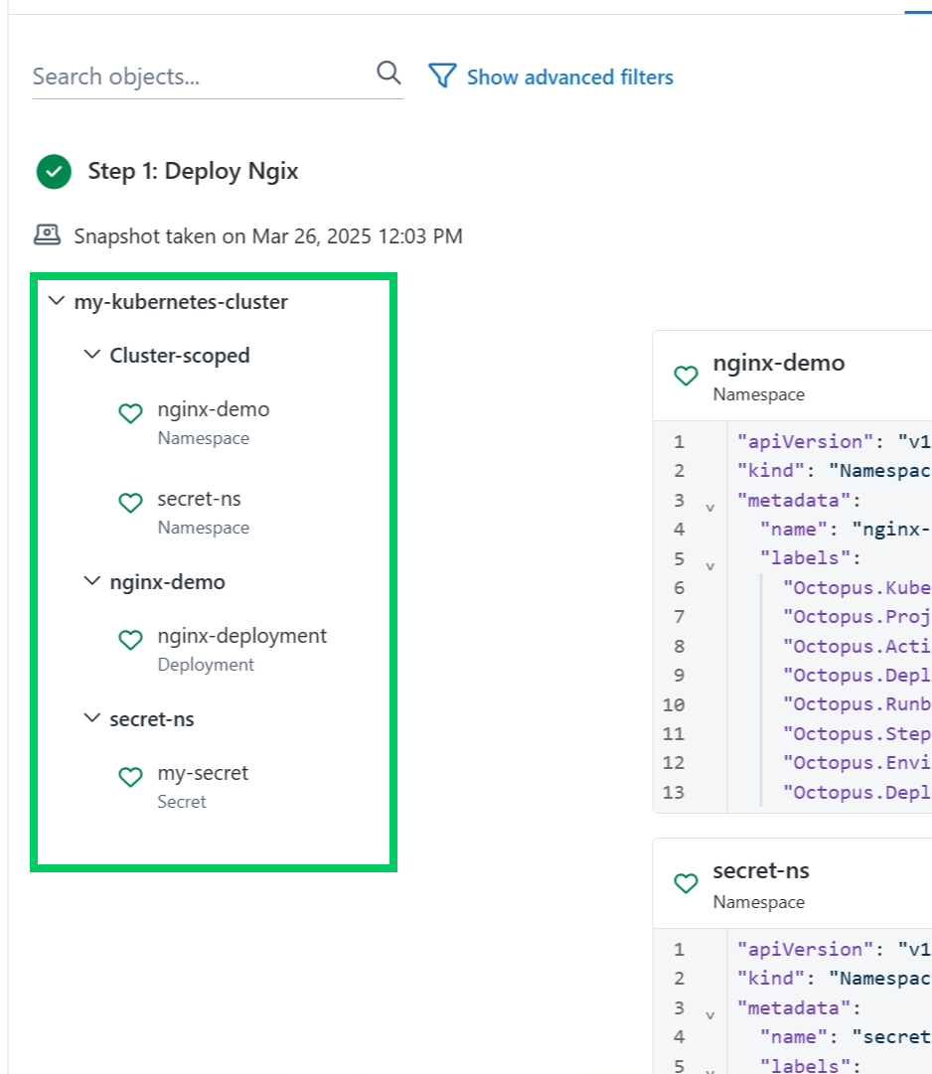The width and height of the screenshot is (932, 1074).
Task: Select my-secret Secret in tree
Action: tap(203, 786)
